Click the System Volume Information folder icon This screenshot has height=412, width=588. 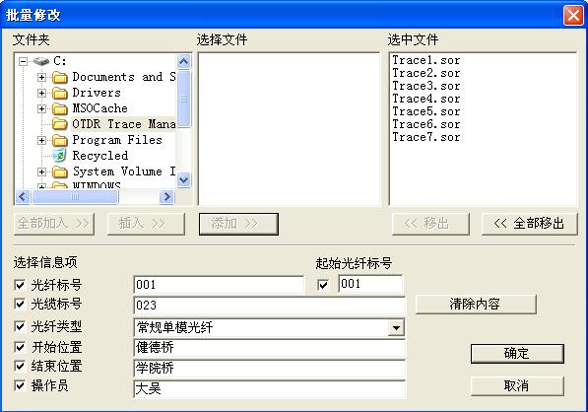[x=60, y=172]
